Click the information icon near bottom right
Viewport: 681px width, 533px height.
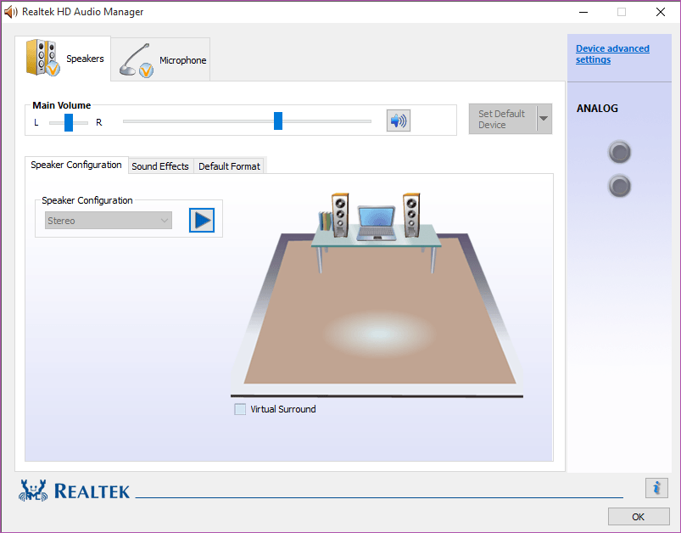tap(656, 488)
